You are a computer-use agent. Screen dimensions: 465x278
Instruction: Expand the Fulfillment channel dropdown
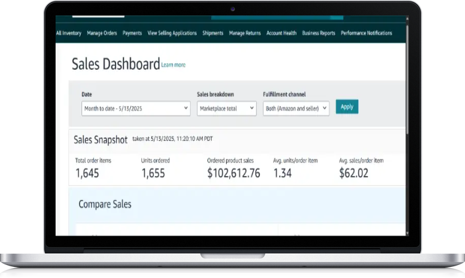(296, 108)
